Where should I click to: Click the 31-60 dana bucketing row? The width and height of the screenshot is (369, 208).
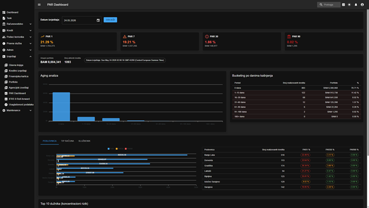click(296, 102)
